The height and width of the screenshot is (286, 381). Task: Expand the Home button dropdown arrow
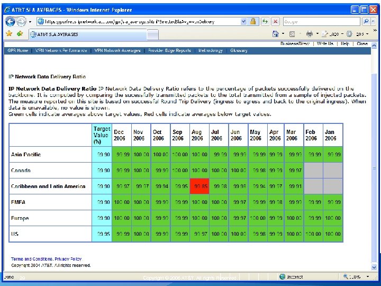coord(283,33)
